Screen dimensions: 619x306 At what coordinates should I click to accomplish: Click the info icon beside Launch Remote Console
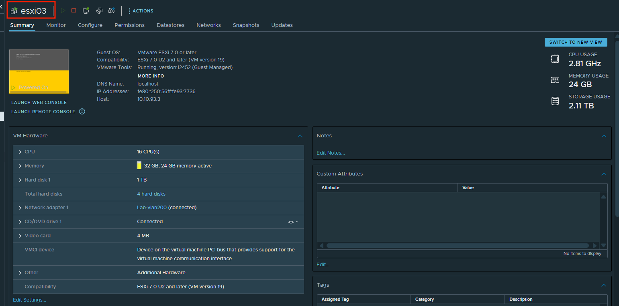82,112
